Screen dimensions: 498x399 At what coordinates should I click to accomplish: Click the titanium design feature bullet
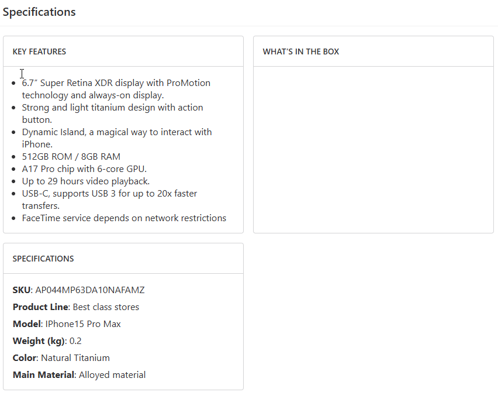point(112,108)
